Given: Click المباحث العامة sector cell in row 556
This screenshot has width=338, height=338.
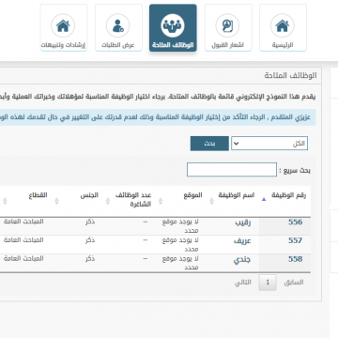Looking at the screenshot, I should point(23,222).
